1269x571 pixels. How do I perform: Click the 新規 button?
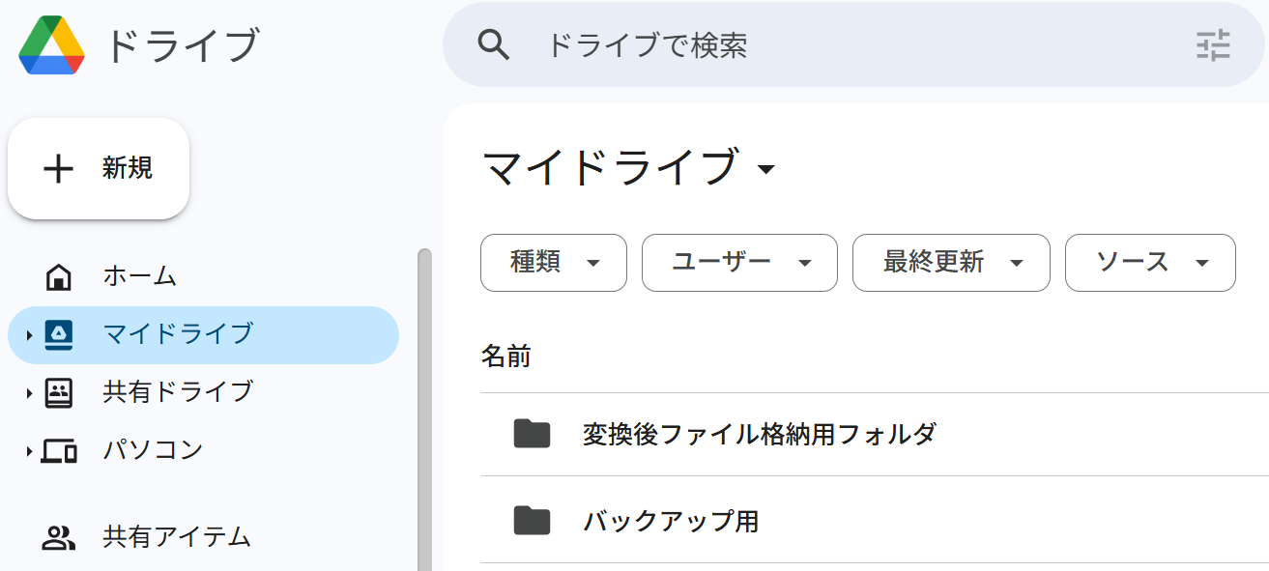[x=99, y=168]
